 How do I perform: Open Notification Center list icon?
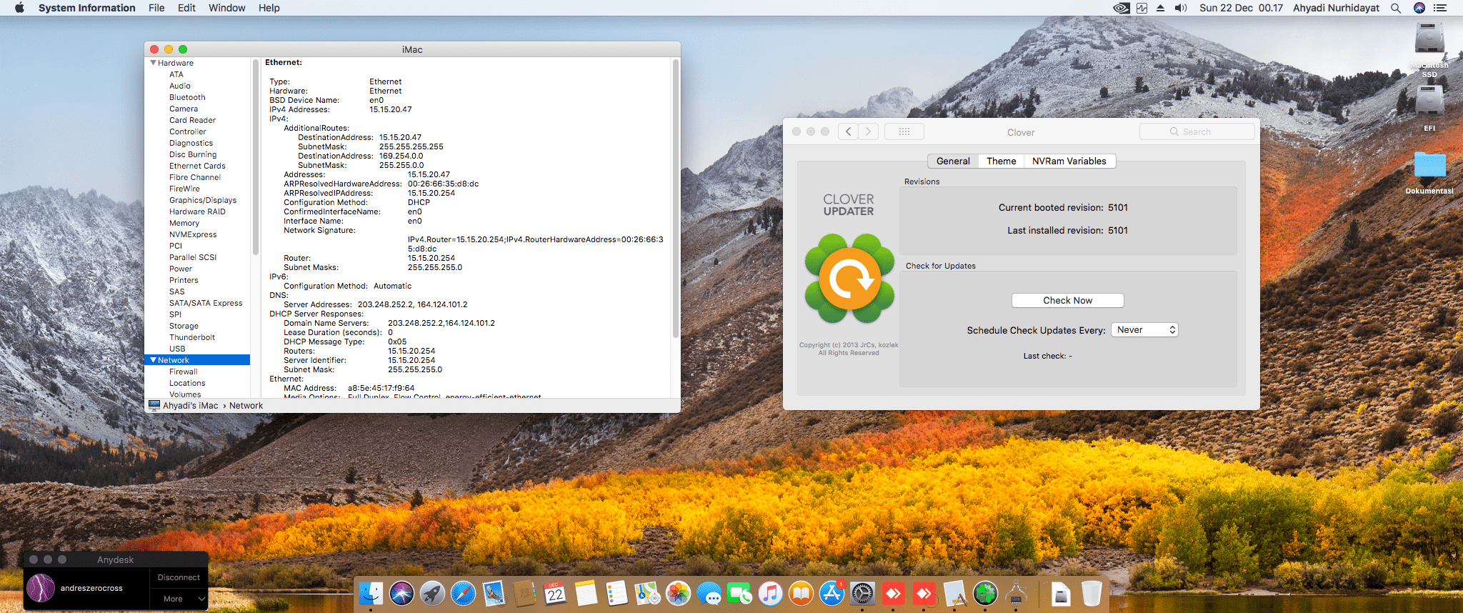click(1440, 8)
